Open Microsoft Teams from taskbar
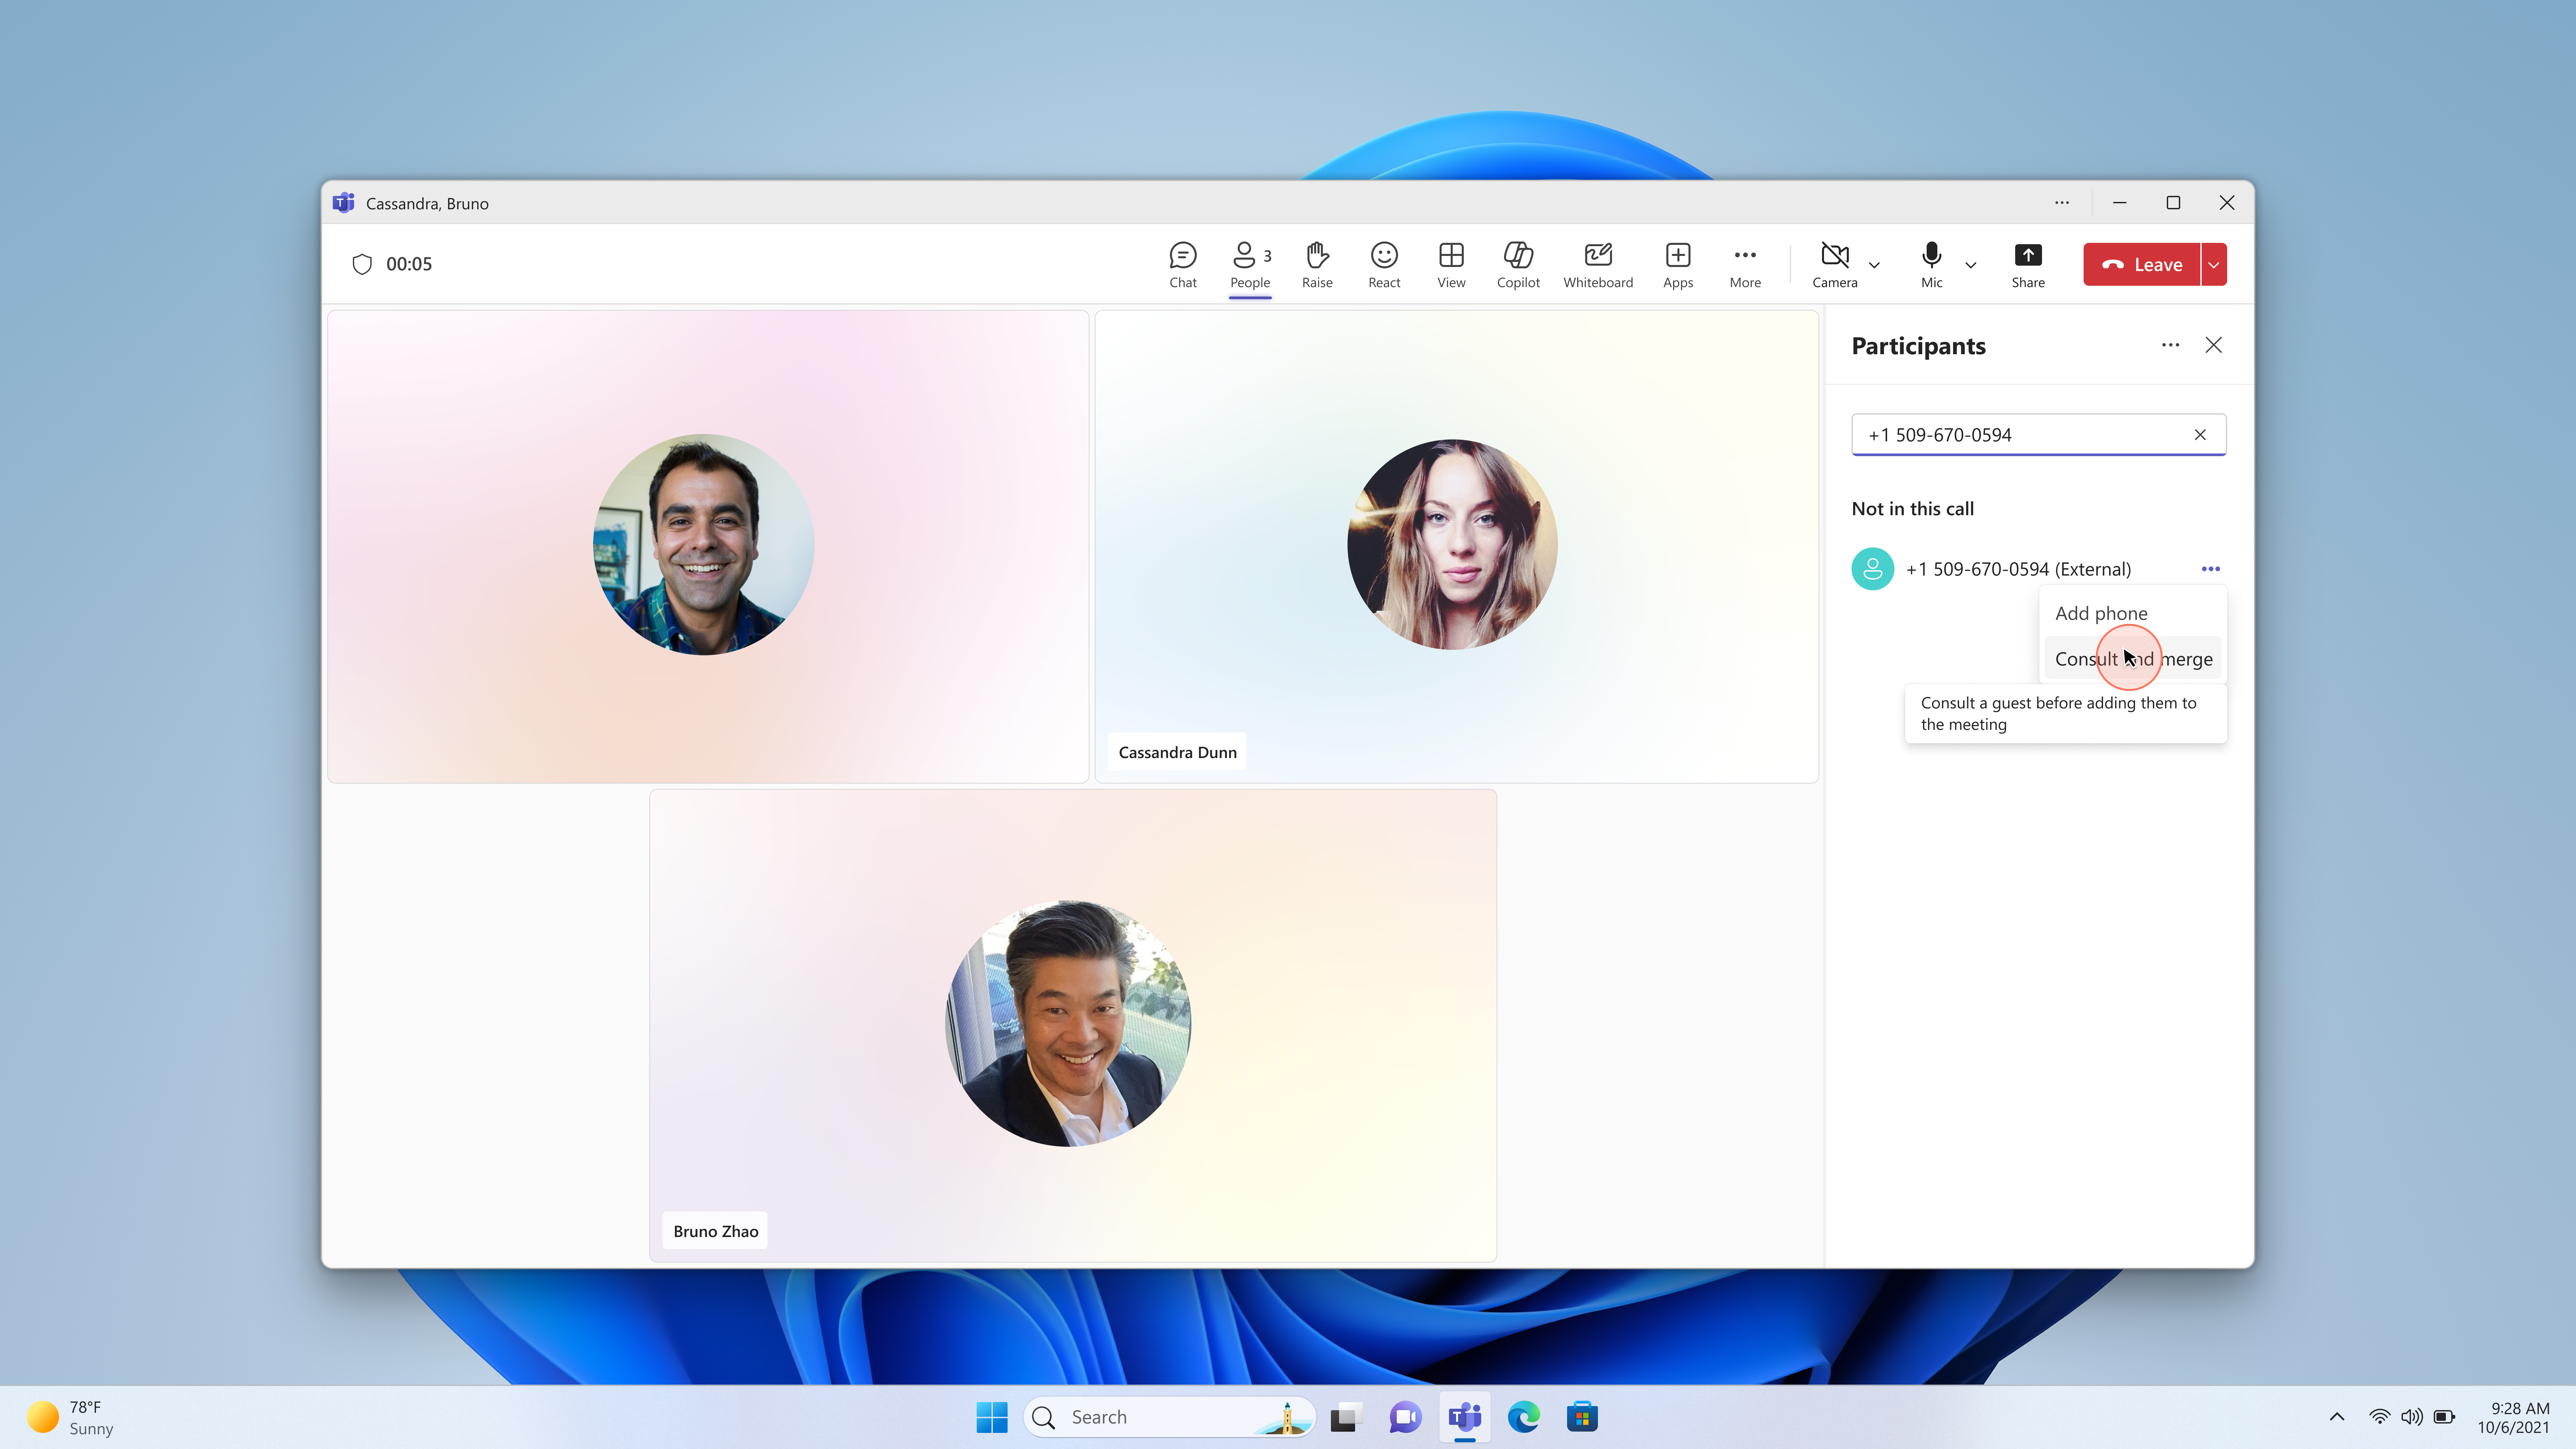Viewport: 2576px width, 1449px height. coord(1465,1417)
